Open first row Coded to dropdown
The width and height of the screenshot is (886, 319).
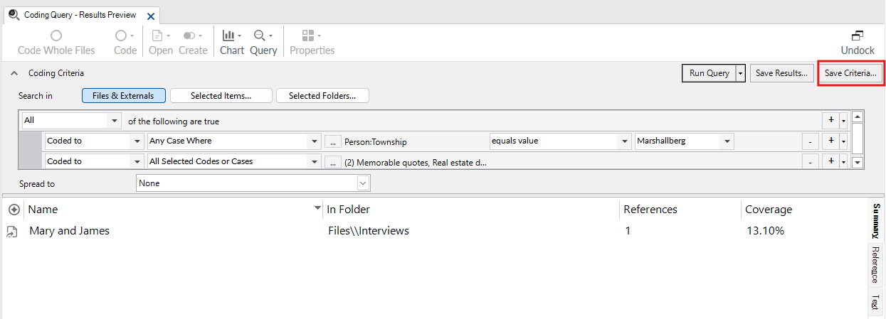(137, 141)
